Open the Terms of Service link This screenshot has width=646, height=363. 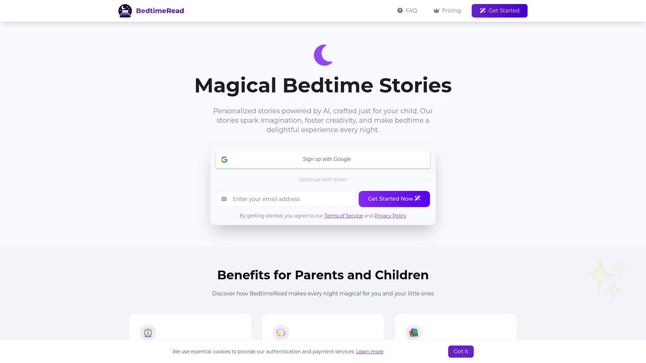(344, 216)
